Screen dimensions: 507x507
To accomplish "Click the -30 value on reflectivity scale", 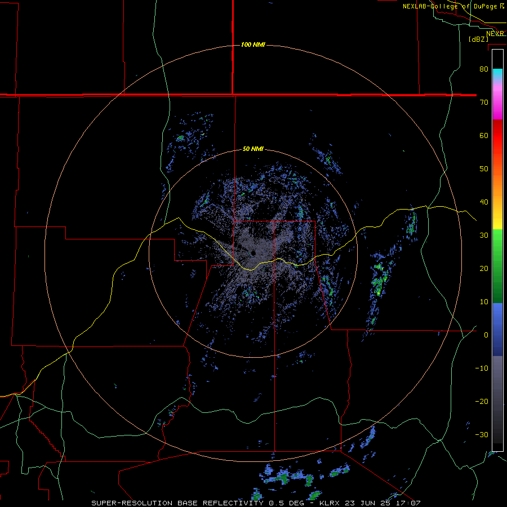I will pos(482,434).
